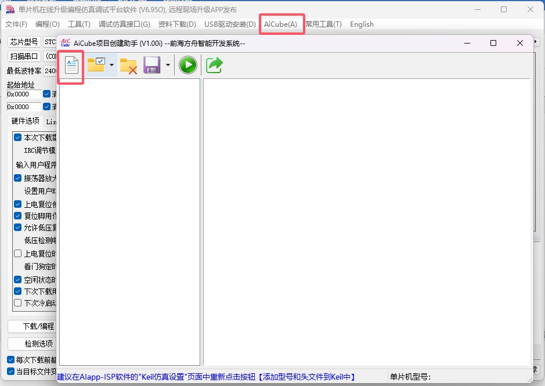Viewport: 545px width, 386px height.
Task: Save project with the floppy disk icon
Action: [x=152, y=65]
